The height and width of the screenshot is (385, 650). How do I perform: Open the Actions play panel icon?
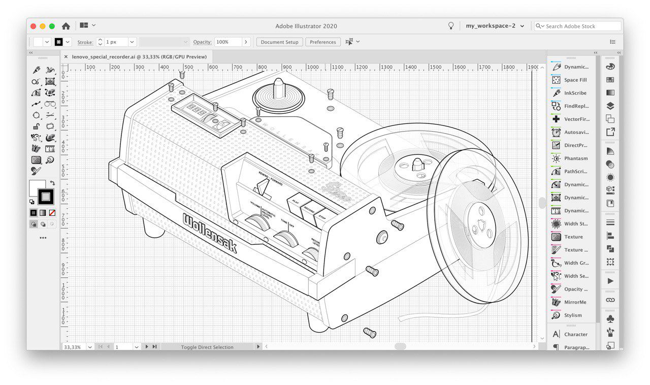point(610,281)
